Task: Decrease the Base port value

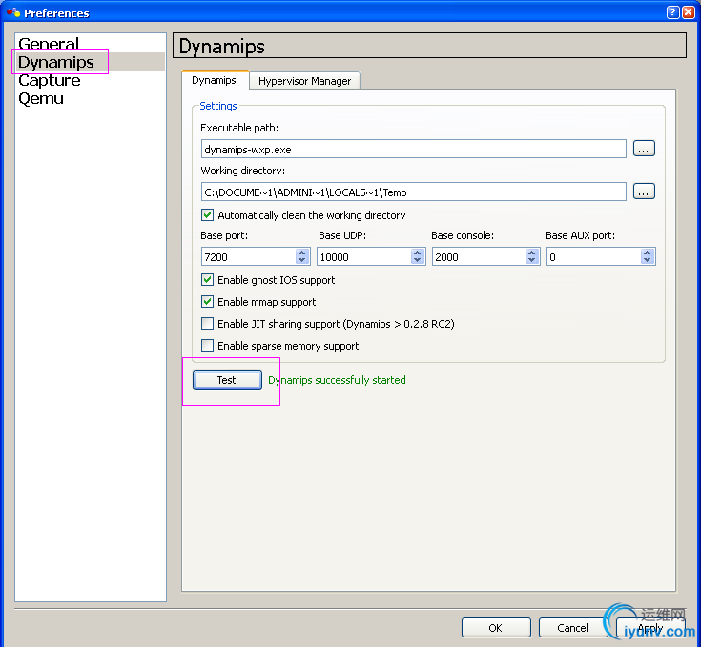Action: tap(301, 261)
